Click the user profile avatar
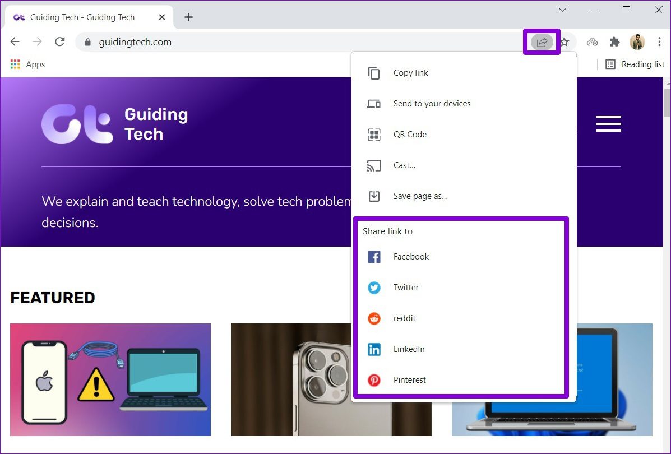 click(x=637, y=42)
